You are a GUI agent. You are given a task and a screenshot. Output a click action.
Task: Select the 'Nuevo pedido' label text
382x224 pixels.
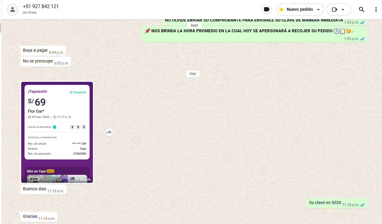[300, 10]
